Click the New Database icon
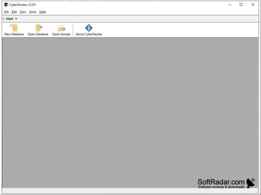This screenshot has width=261, height=195. (x=14, y=28)
